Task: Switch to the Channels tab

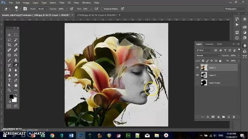Action: point(209,44)
